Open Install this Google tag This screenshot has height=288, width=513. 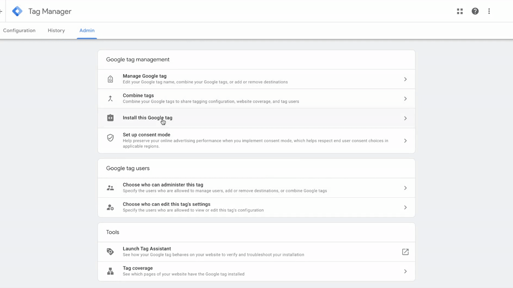(x=256, y=118)
